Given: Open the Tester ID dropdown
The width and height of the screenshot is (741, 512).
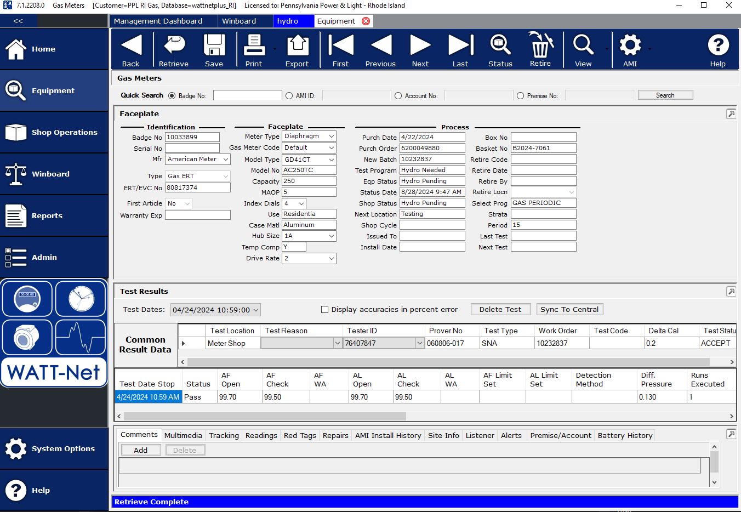Looking at the screenshot, I should coord(420,343).
